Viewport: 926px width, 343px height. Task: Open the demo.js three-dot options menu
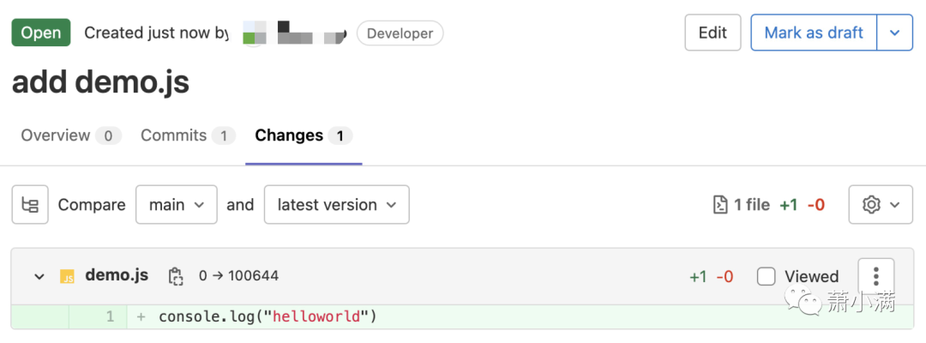click(875, 276)
